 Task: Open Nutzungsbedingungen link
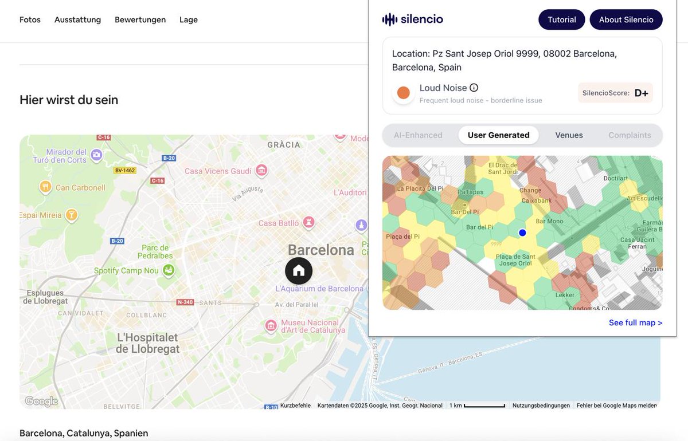(541, 405)
